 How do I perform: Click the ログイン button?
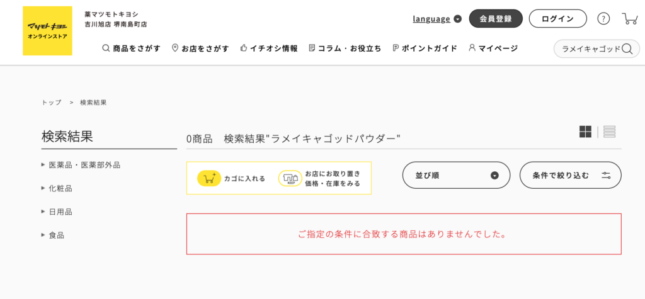point(558,18)
